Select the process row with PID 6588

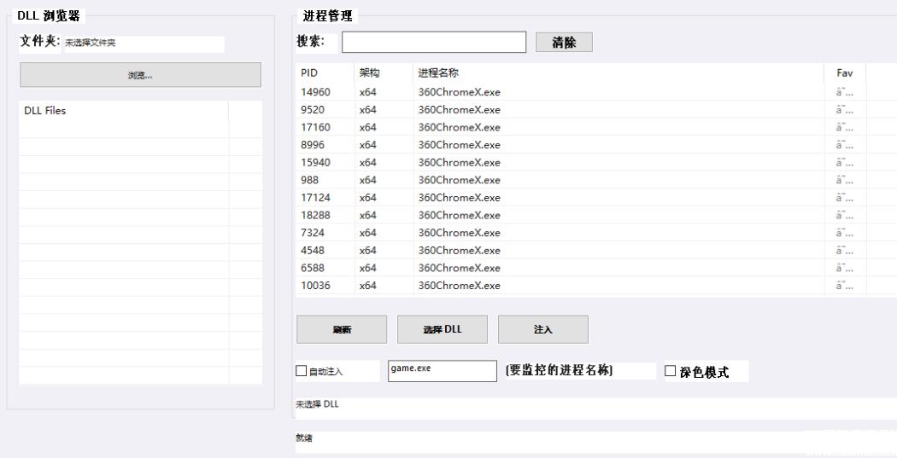pyautogui.click(x=596, y=268)
